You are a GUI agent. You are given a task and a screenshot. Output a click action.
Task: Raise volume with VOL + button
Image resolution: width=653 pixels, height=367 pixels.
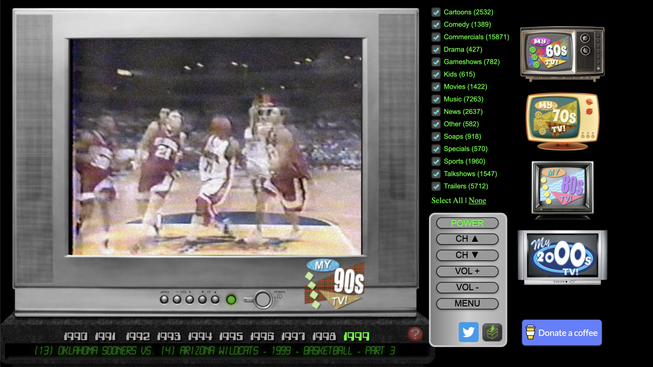pos(467,271)
